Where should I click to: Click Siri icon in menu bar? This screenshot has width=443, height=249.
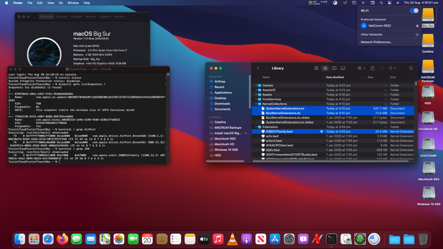pos(397,3)
